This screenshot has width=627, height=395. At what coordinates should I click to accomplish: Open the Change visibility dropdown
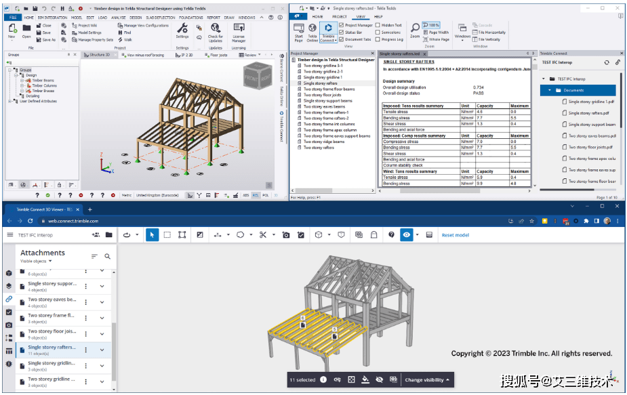click(x=426, y=380)
